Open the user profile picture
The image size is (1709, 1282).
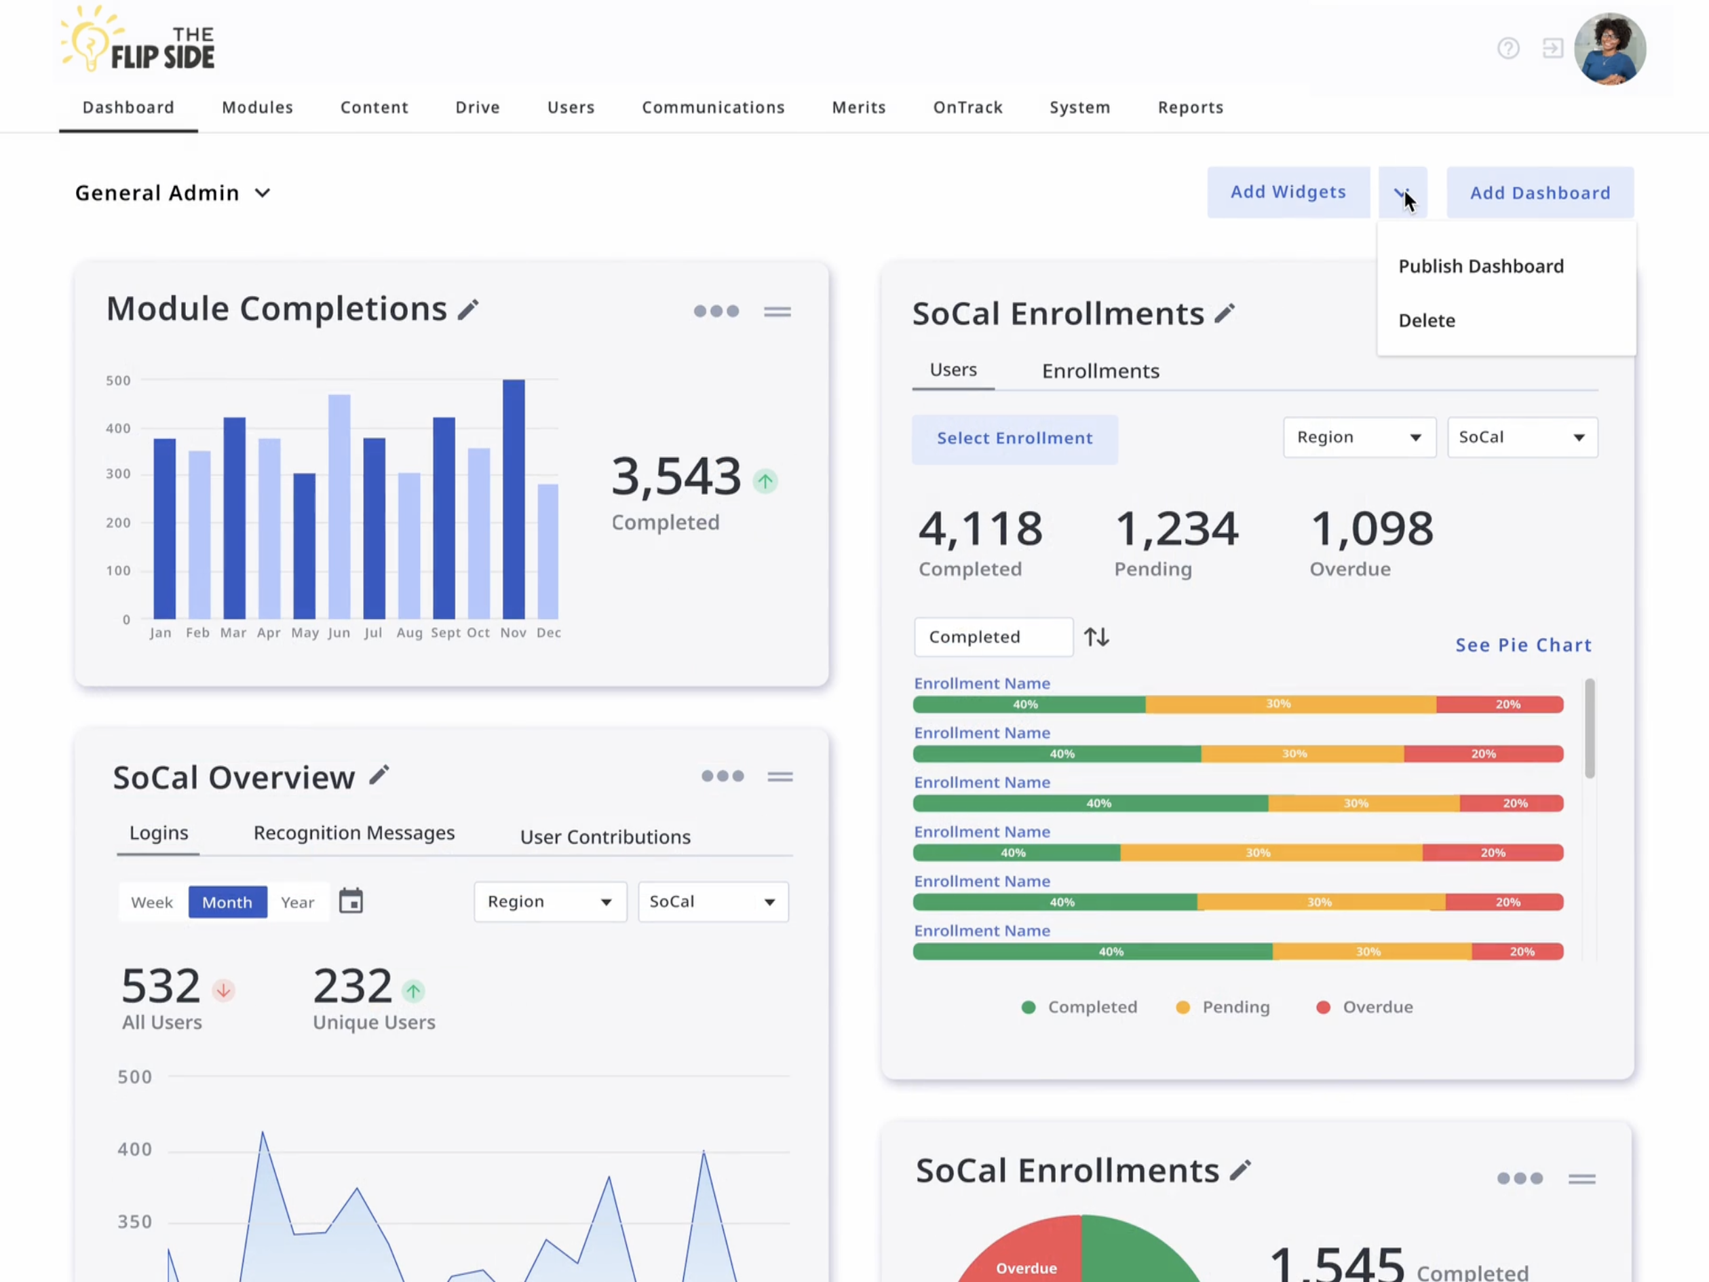coord(1610,48)
